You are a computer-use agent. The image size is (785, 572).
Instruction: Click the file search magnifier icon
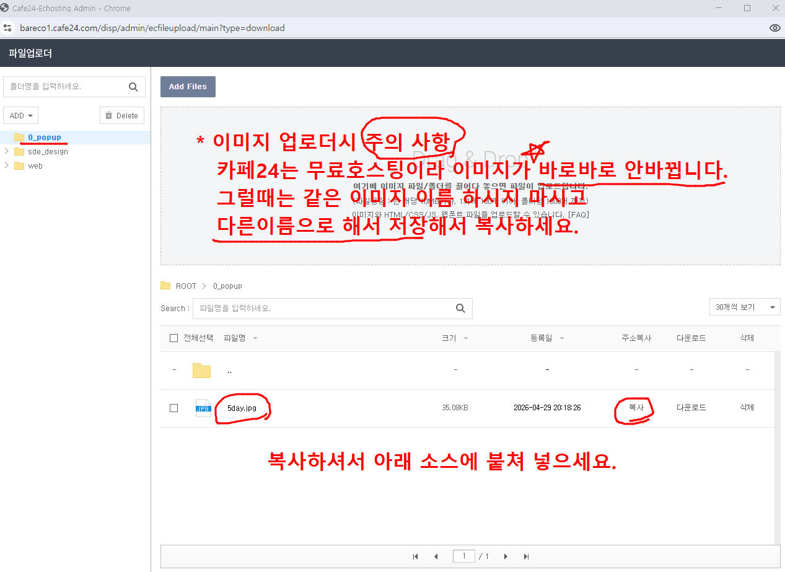tap(460, 308)
